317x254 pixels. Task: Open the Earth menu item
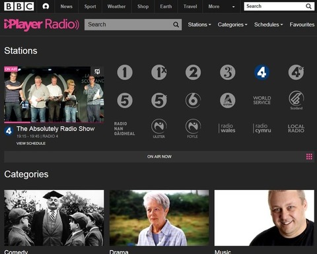point(166,7)
